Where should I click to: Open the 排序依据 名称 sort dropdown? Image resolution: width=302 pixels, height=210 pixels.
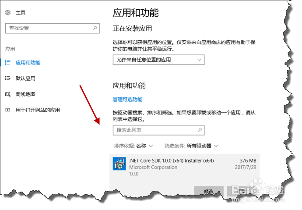coord(133,146)
